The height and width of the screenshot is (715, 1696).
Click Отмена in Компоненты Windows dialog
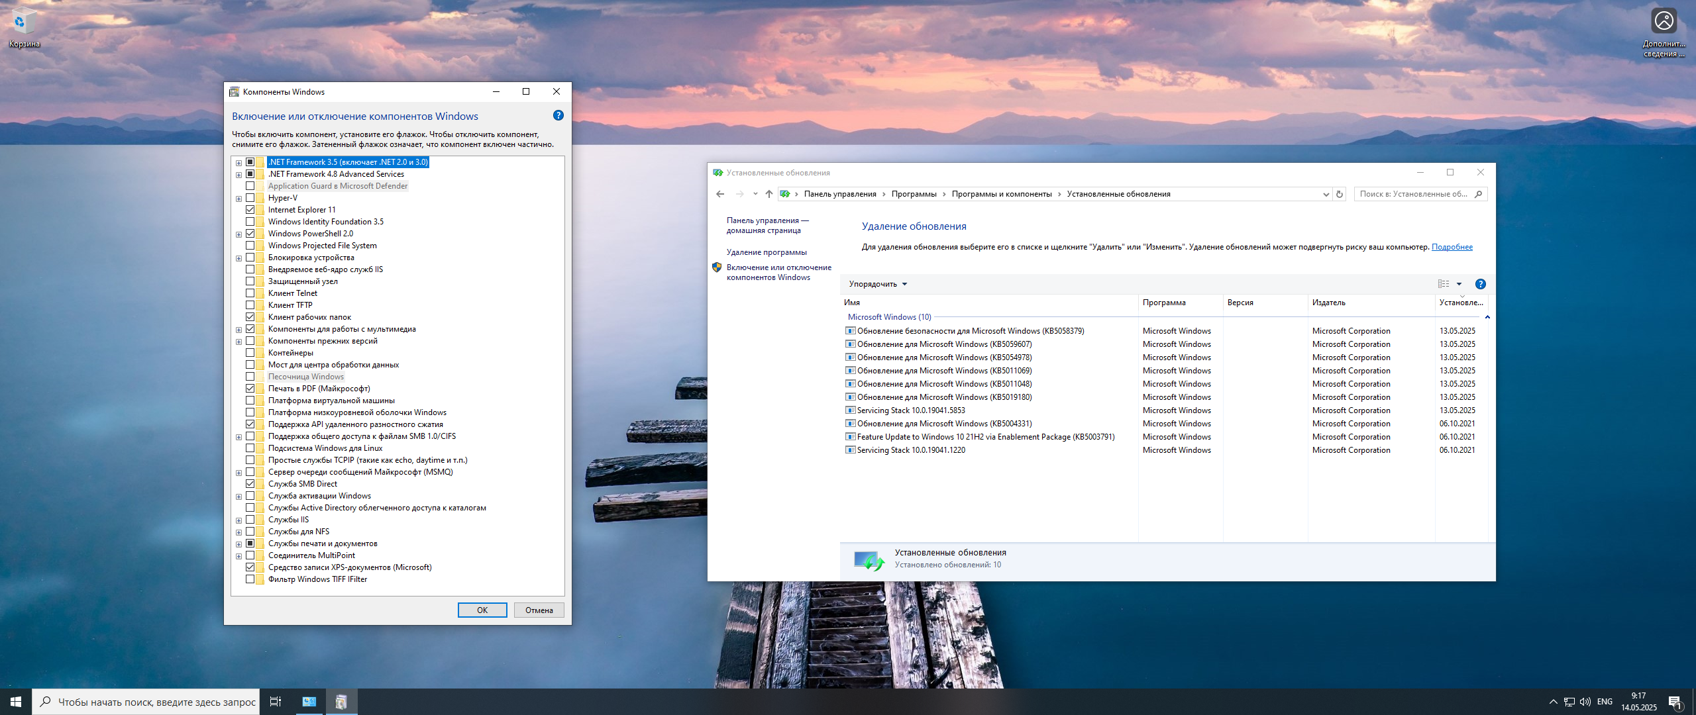click(539, 610)
